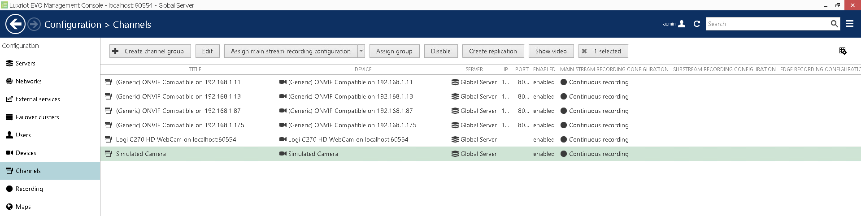The image size is (861, 216).
Task: Sort by the Title column header
Action: [x=195, y=69]
